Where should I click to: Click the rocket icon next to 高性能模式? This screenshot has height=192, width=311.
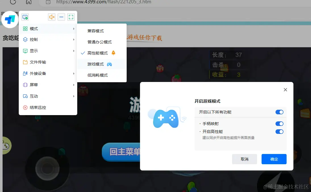coord(113,53)
